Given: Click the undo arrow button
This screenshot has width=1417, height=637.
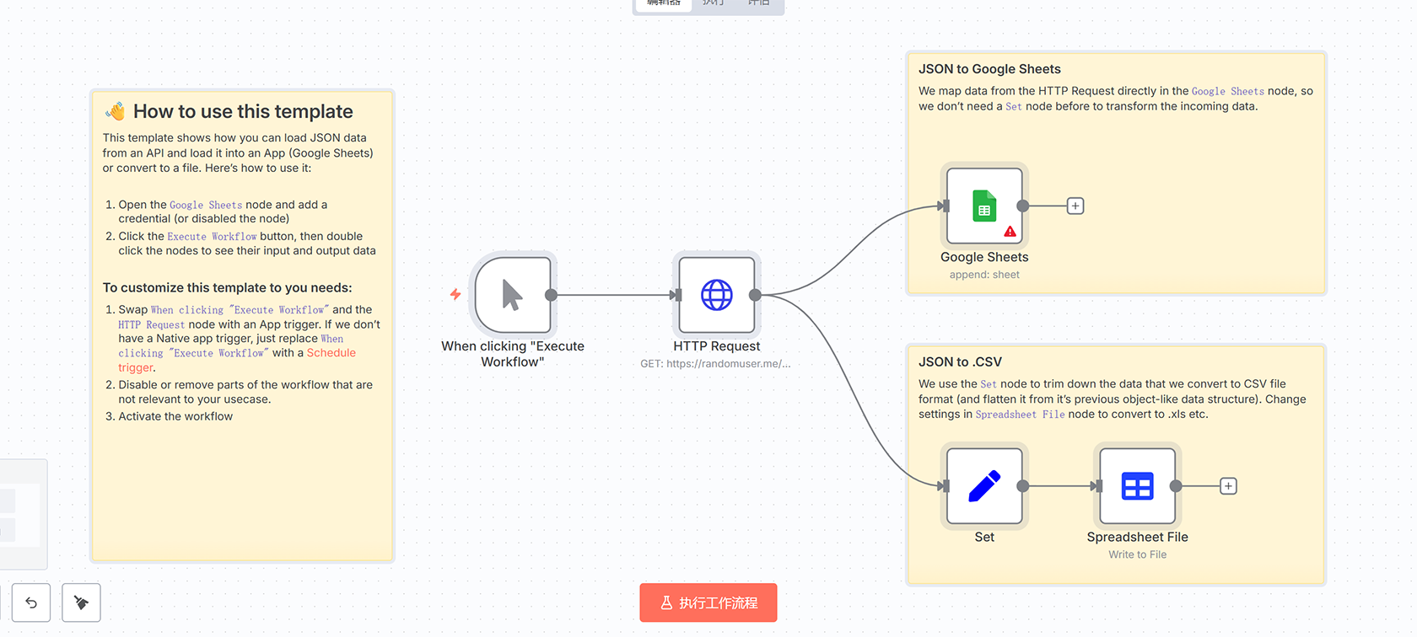Looking at the screenshot, I should tap(31, 602).
